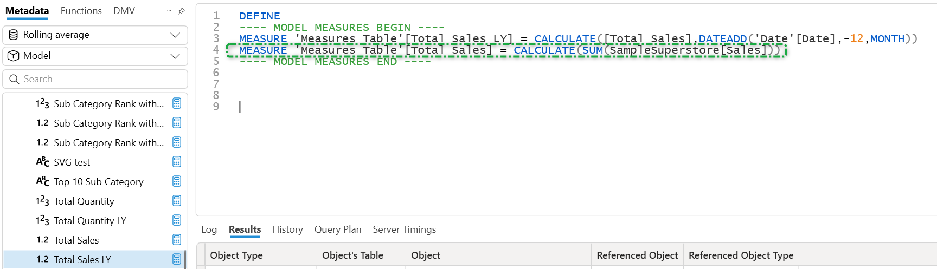This screenshot has width=937, height=269.
Task: Click the calculator icon for SVG test
Action: (177, 162)
